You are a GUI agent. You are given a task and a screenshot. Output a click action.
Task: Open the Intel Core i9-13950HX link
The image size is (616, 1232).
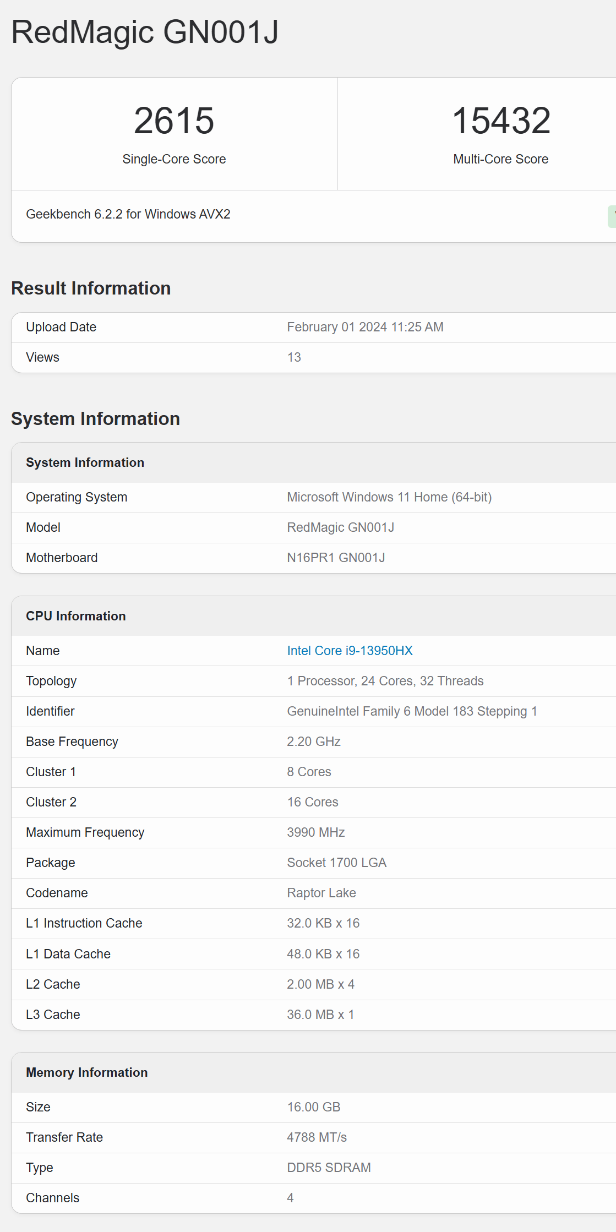[350, 651]
